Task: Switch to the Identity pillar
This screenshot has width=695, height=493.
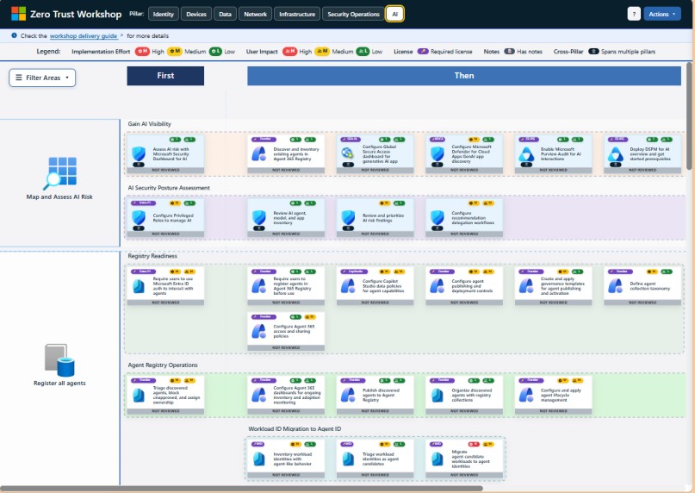Action: pyautogui.click(x=163, y=14)
